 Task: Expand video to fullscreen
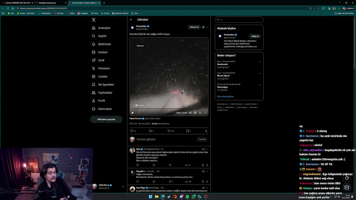[x=205, y=113]
